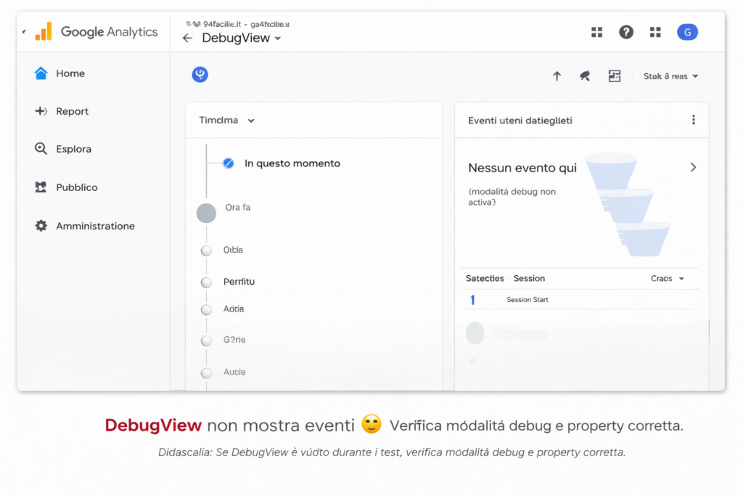
Task: Click the up arrow toolbar icon
Action: 557,76
